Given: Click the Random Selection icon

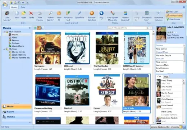Looking at the screenshot, I should point(92,13).
